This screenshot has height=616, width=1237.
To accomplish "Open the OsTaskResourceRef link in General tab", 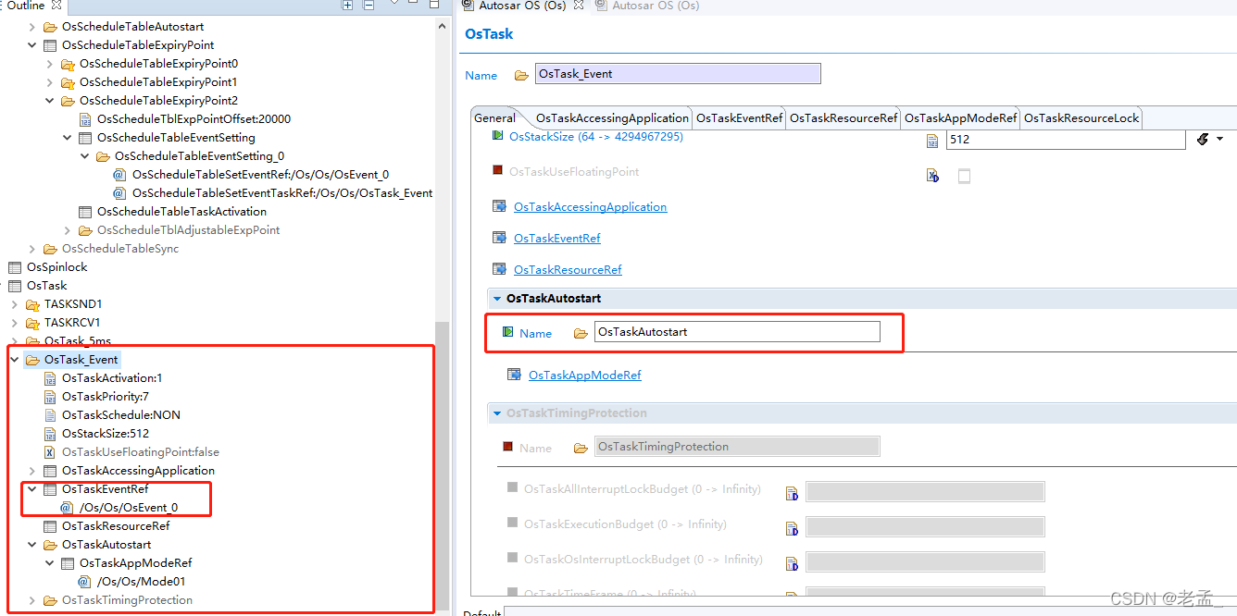I will coord(568,269).
